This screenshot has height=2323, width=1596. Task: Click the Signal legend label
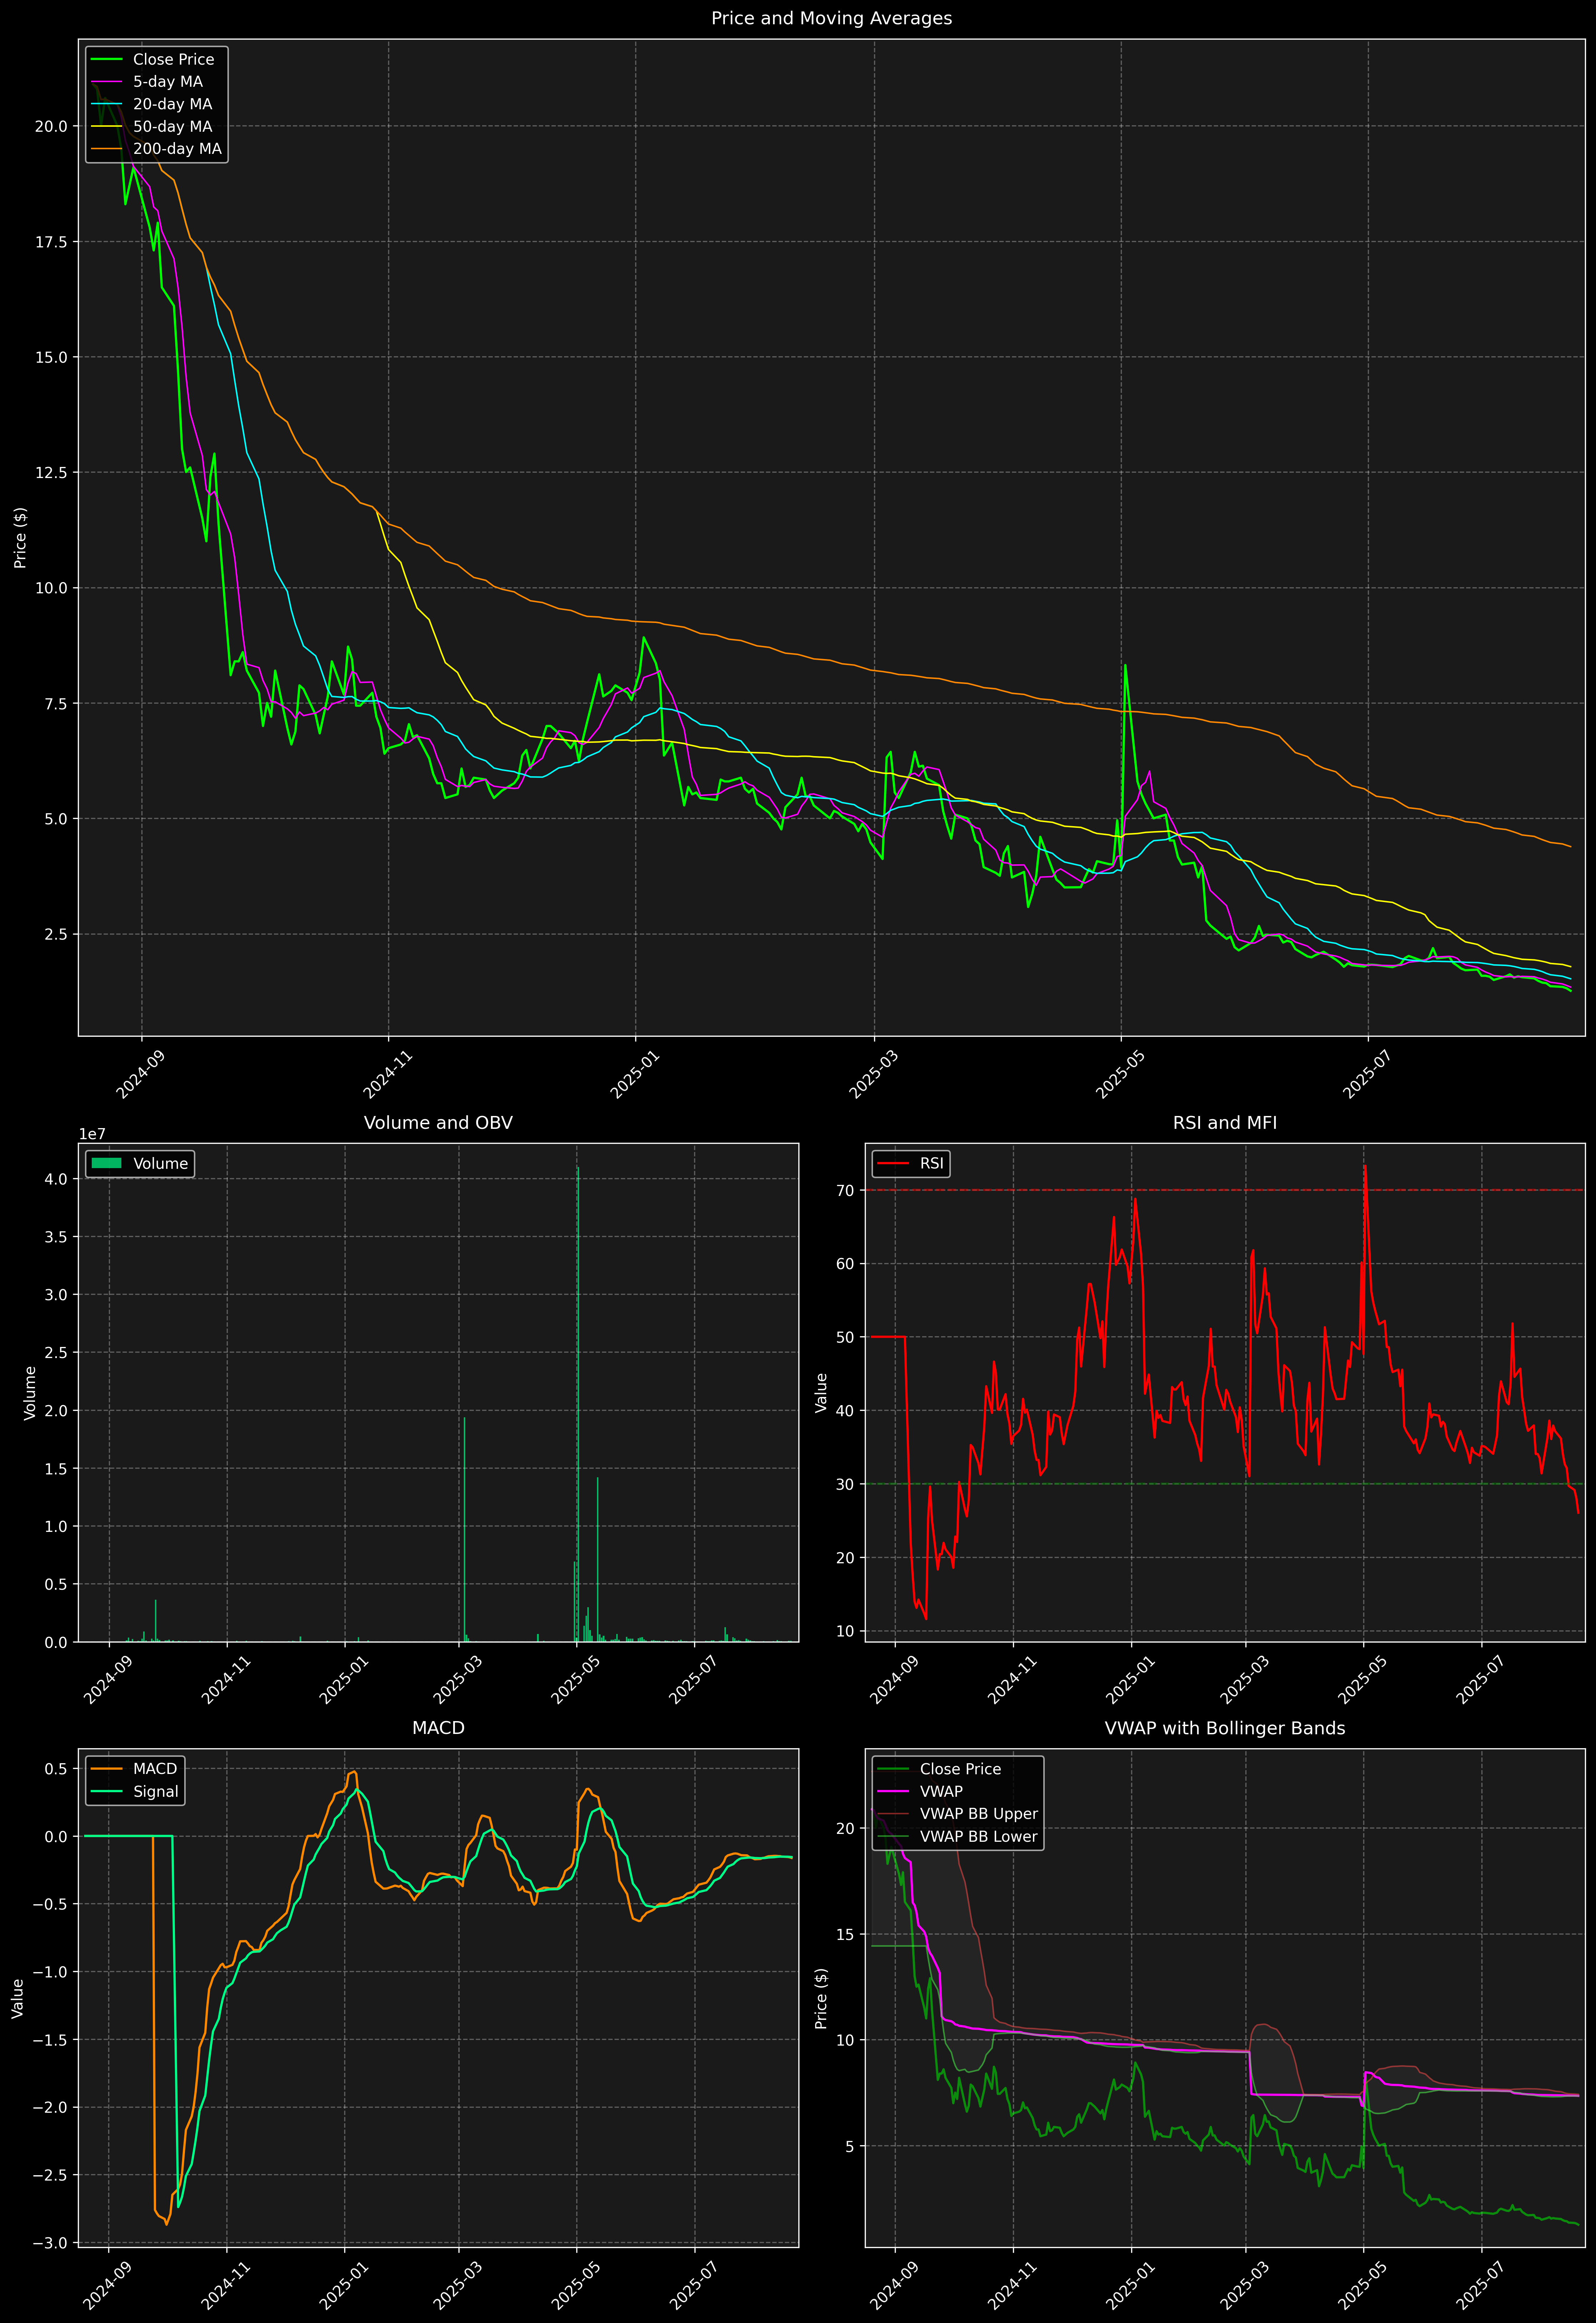click(x=156, y=1791)
